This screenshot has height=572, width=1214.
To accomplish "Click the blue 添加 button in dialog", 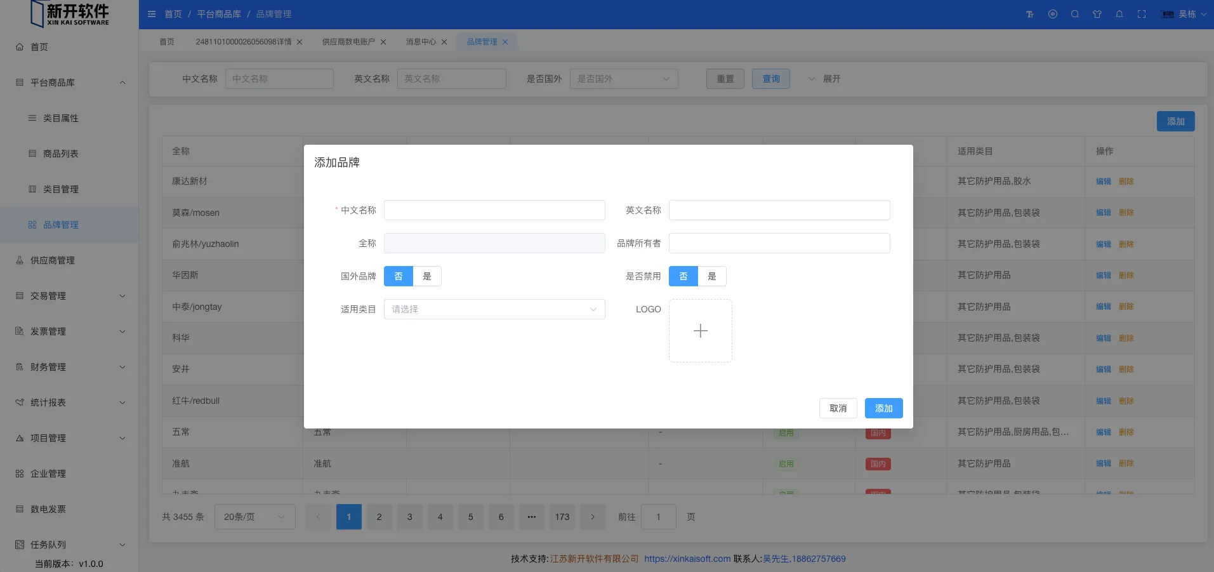I will (x=883, y=408).
